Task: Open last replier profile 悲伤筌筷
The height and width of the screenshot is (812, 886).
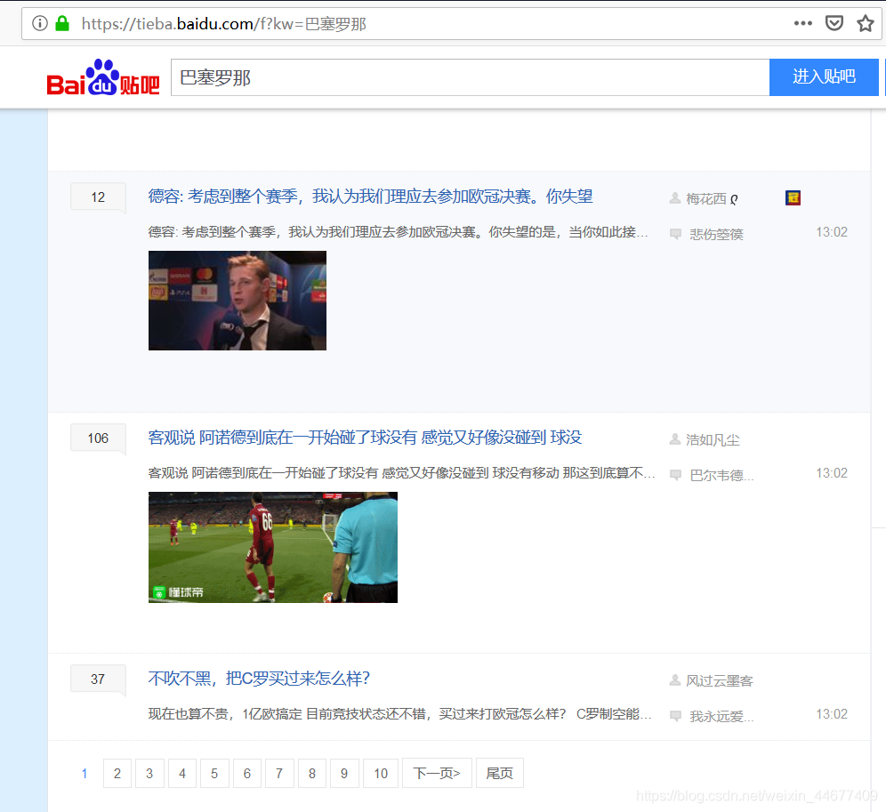Action: pos(716,234)
